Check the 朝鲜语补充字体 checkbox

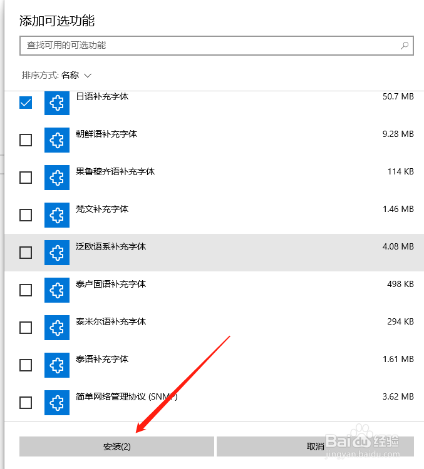click(26, 140)
